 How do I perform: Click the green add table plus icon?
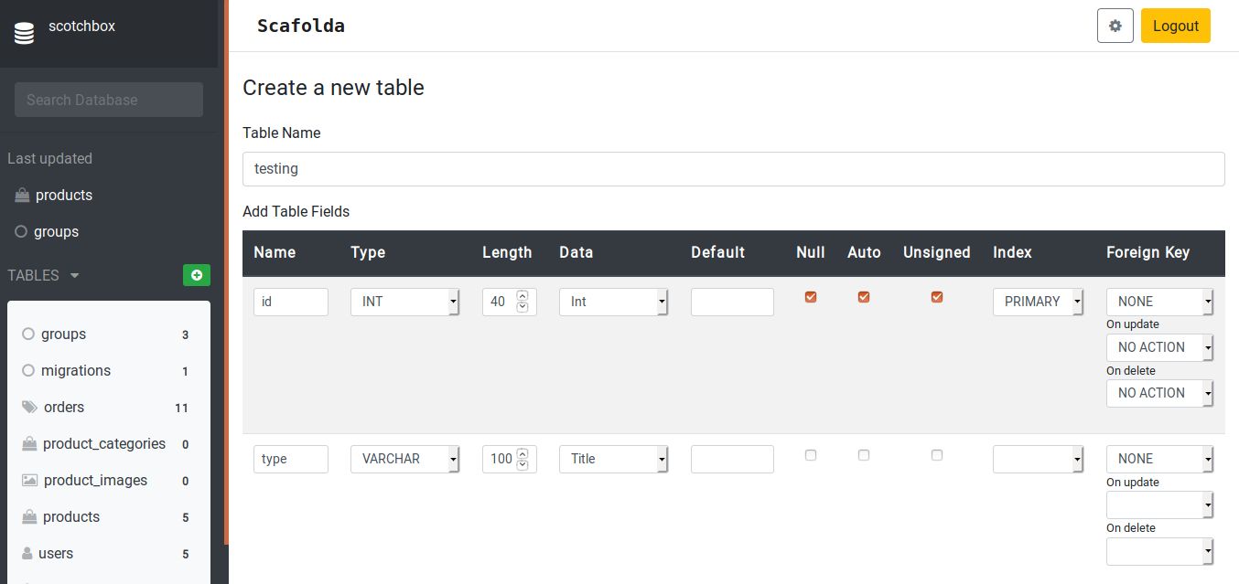[196, 275]
